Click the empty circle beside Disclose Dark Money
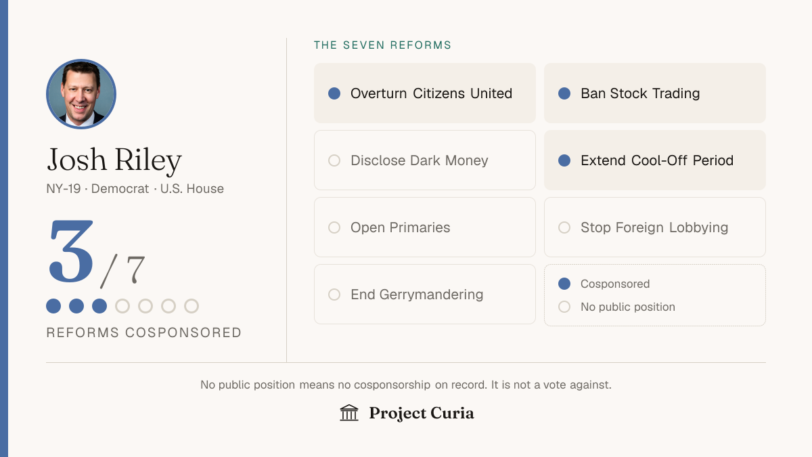Viewport: 812px width, 457px height. [x=334, y=160]
